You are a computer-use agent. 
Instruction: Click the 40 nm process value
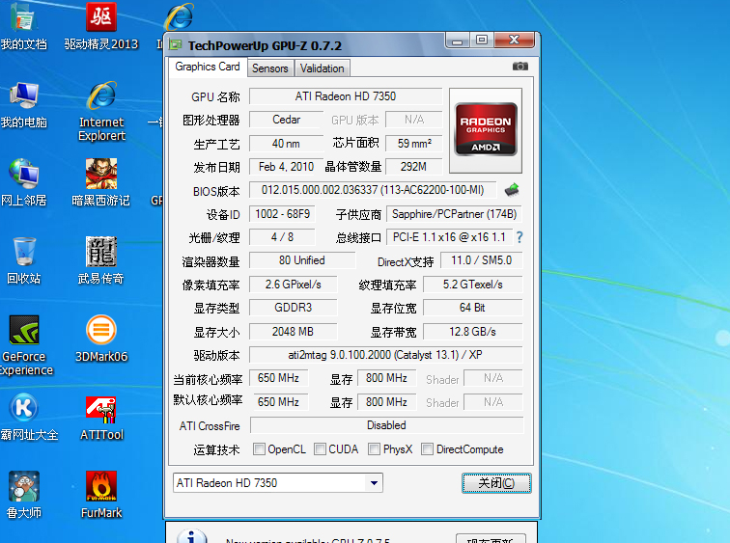(287, 144)
